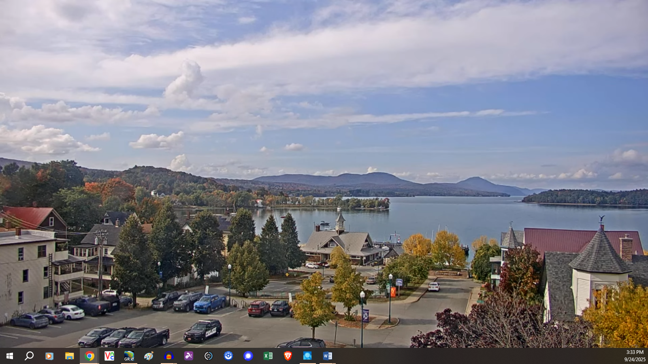Open the GR:e globe application
Image resolution: width=648 pixels, height=364 pixels.
tap(129, 356)
